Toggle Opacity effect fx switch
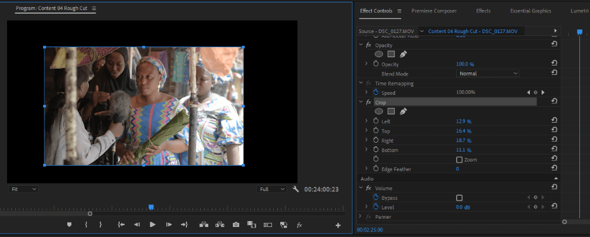This screenshot has height=237, width=590. [368, 45]
